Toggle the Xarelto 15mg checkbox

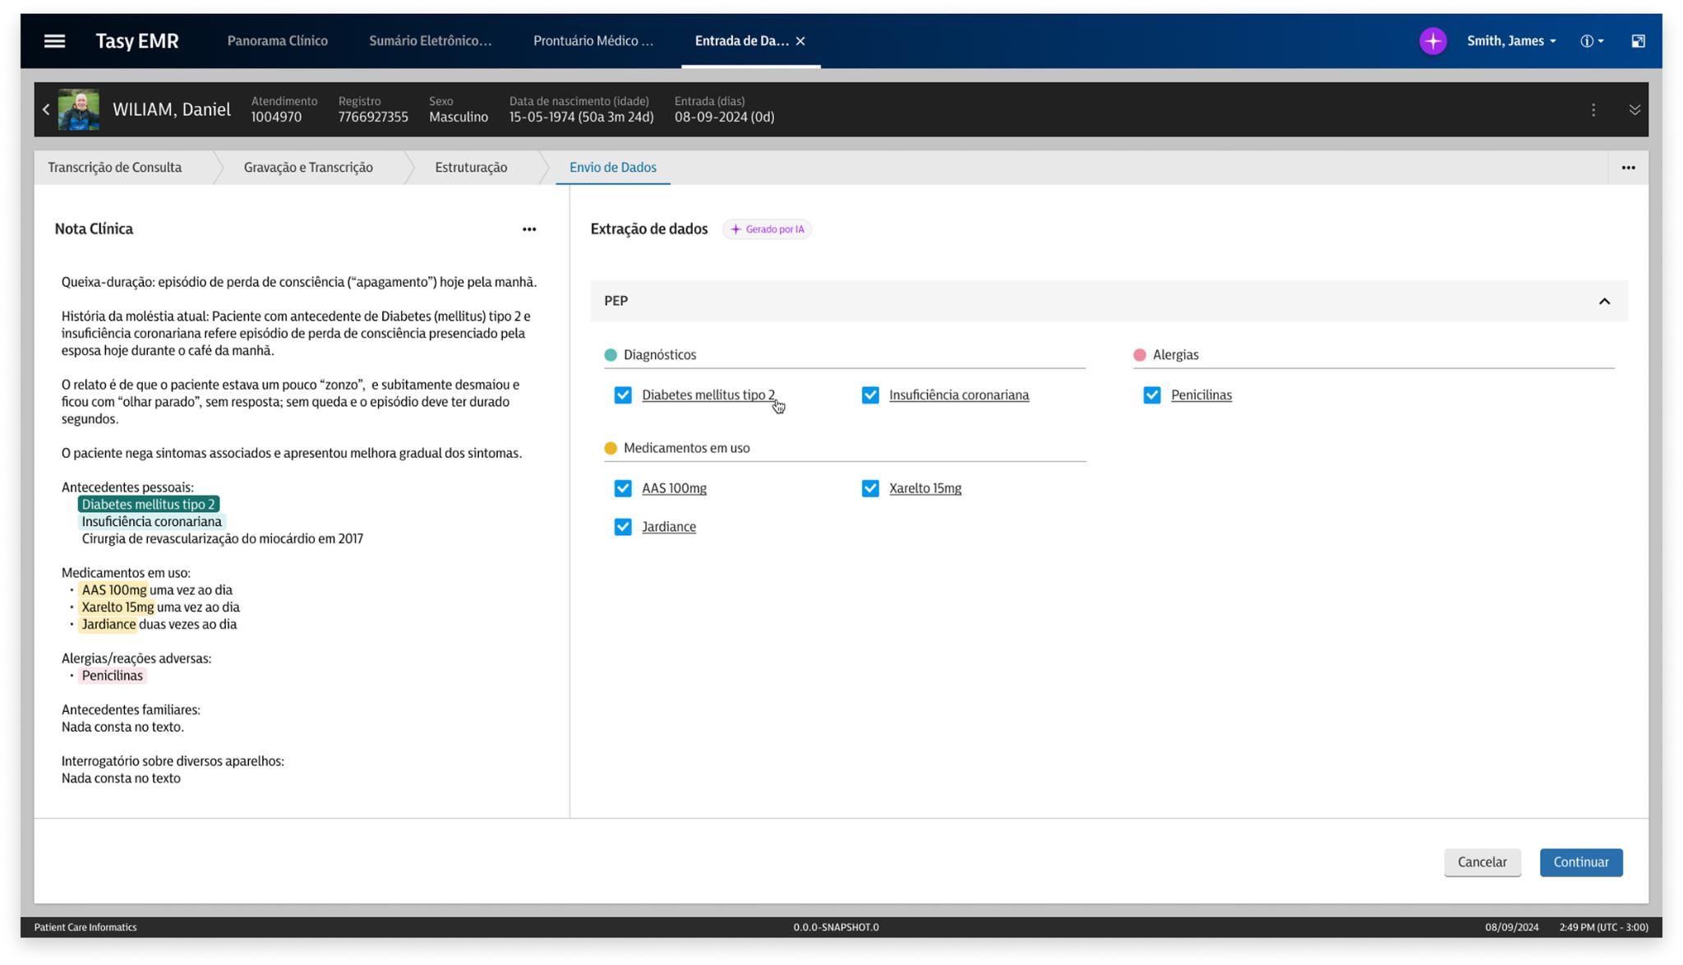pyautogui.click(x=869, y=488)
